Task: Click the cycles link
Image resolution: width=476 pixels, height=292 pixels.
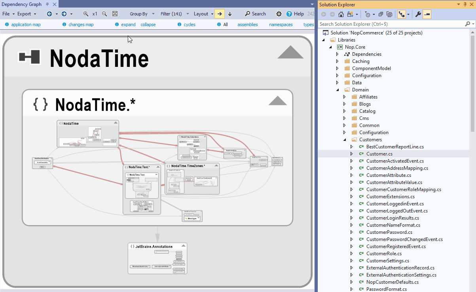Action: click(x=190, y=25)
